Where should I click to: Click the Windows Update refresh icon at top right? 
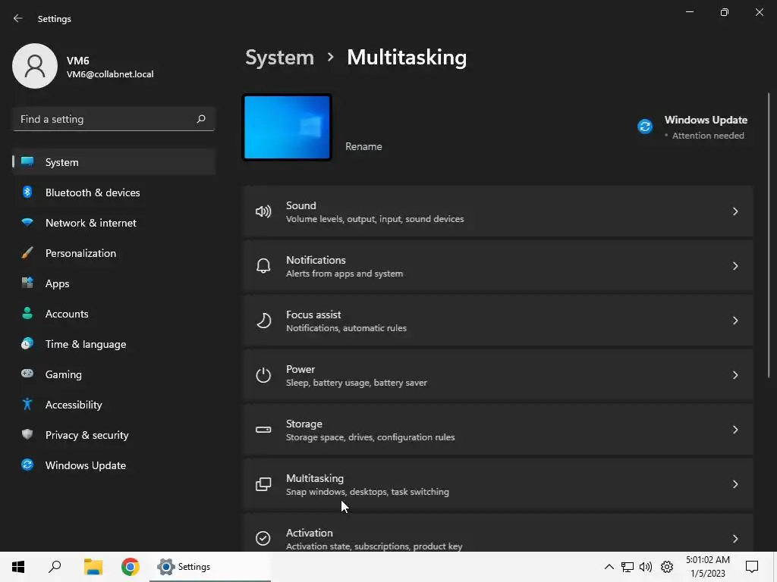pos(645,127)
